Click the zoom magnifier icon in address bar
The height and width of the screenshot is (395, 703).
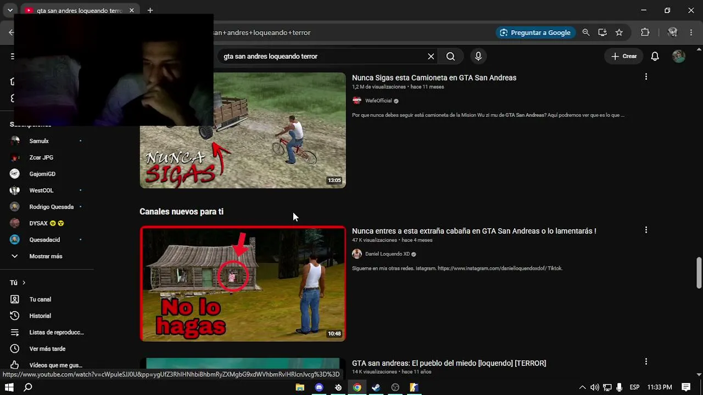click(586, 32)
